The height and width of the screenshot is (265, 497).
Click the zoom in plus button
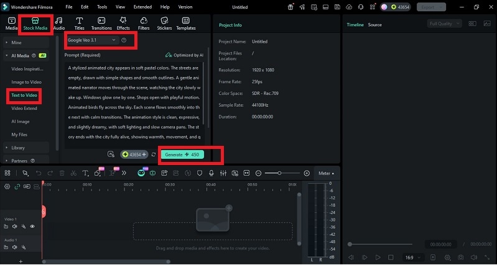tap(307, 173)
